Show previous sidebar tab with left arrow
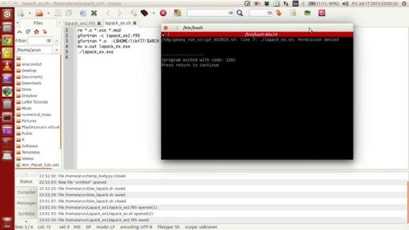Image resolution: width=409 pixels, height=230 pixels. pyautogui.click(x=17, y=23)
